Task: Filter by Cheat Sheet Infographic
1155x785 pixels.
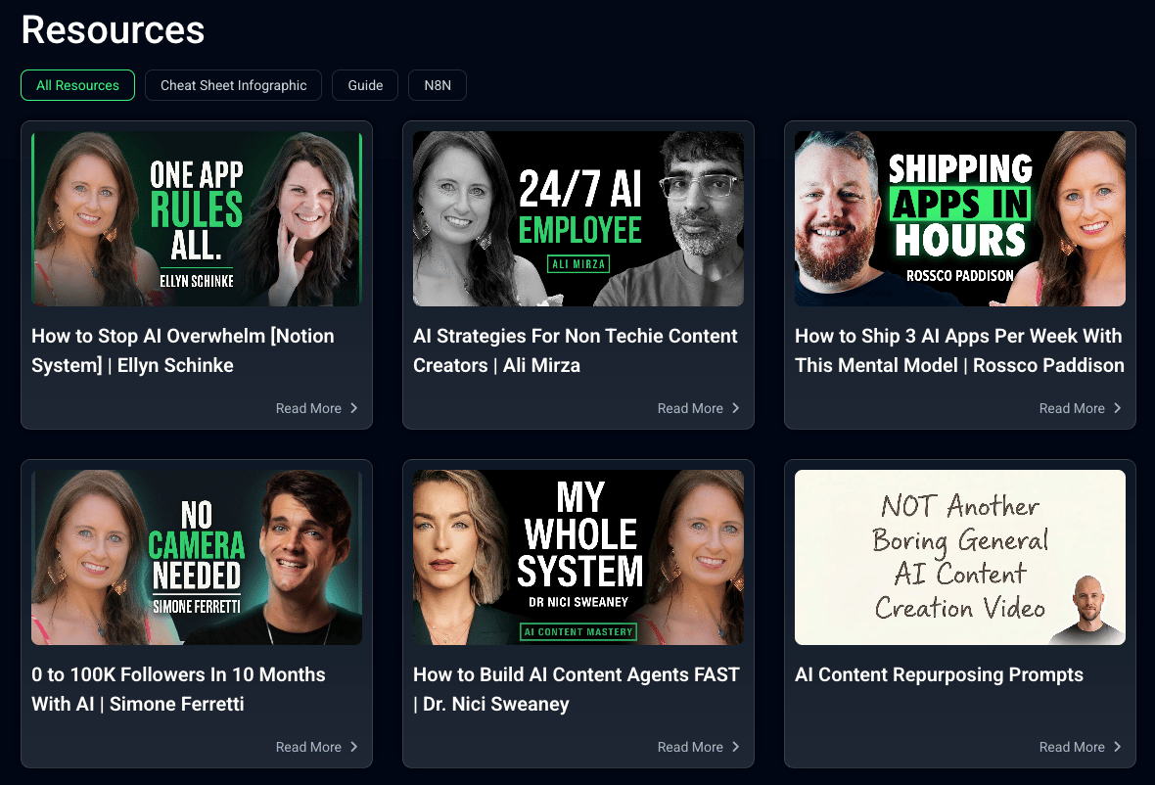Action: click(234, 85)
